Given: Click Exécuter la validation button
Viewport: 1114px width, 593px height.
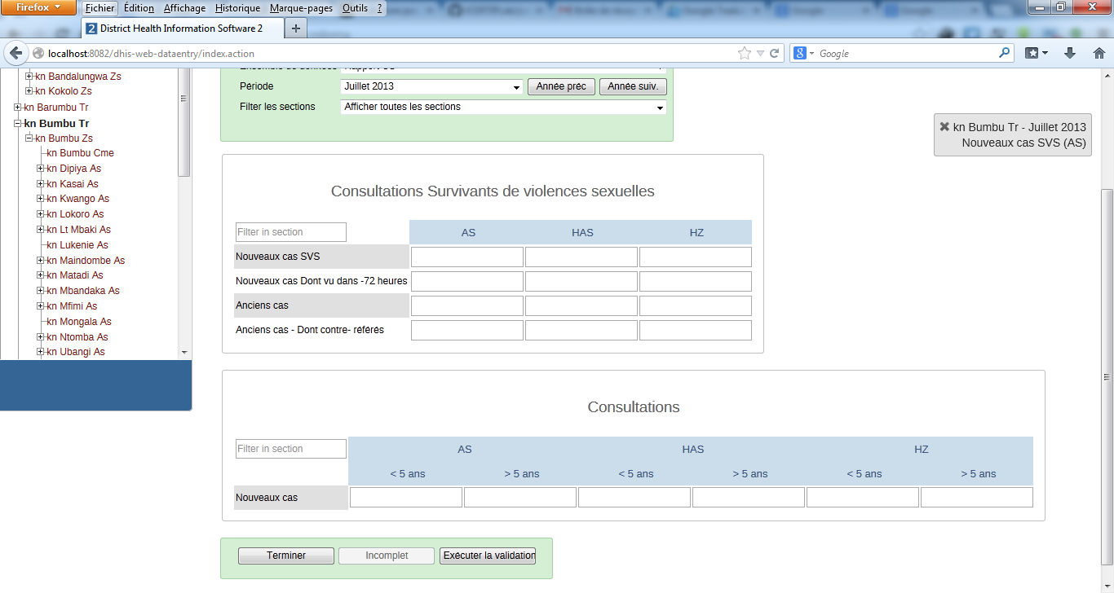Looking at the screenshot, I should point(488,556).
